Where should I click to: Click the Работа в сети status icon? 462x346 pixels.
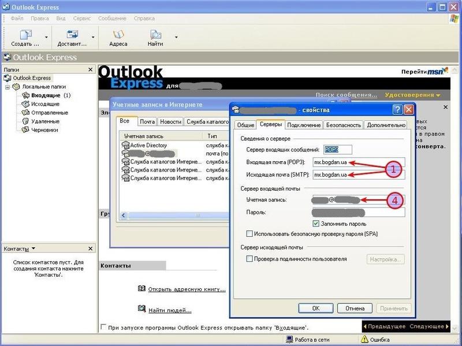point(289,339)
